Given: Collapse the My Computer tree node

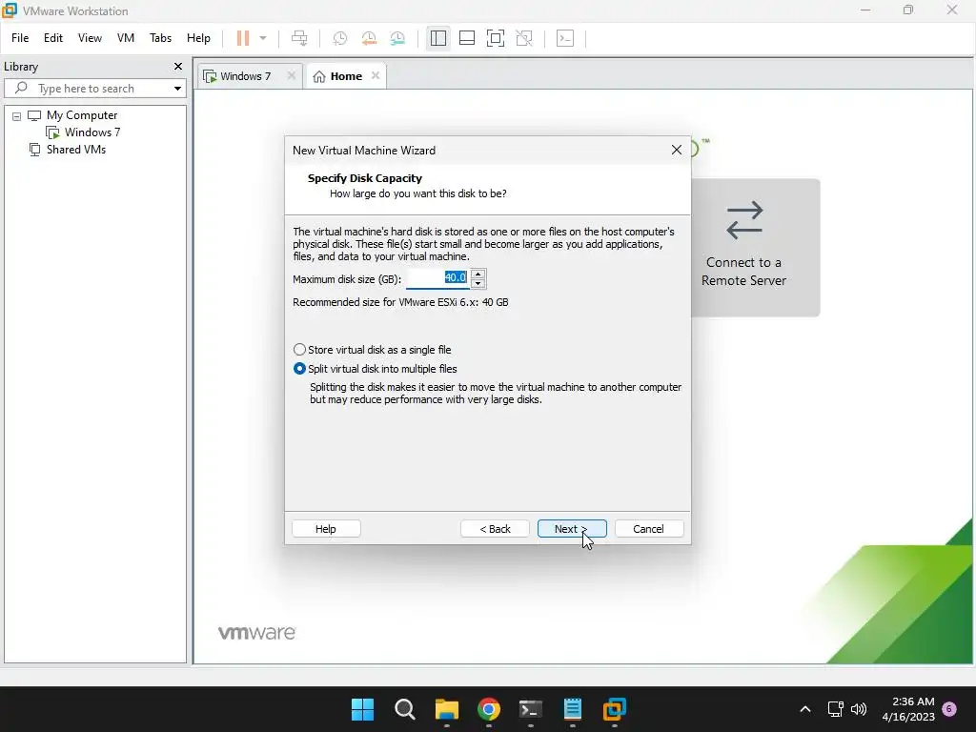Looking at the screenshot, I should click(17, 115).
